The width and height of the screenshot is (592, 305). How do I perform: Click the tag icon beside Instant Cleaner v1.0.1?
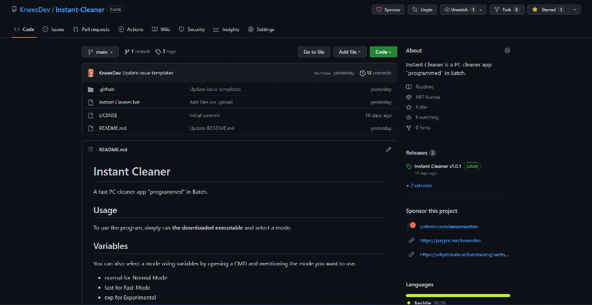click(x=409, y=167)
